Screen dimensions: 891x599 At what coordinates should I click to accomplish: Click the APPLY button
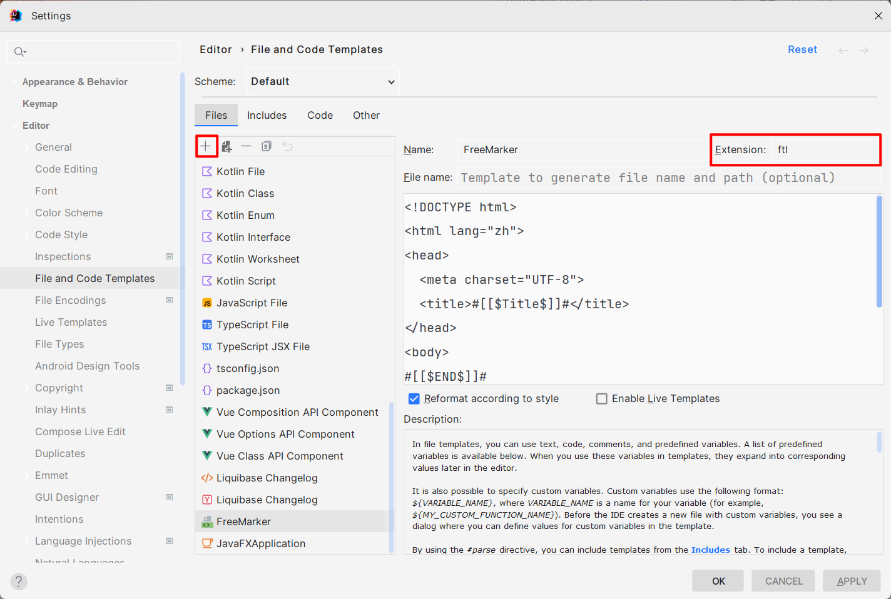pos(852,581)
